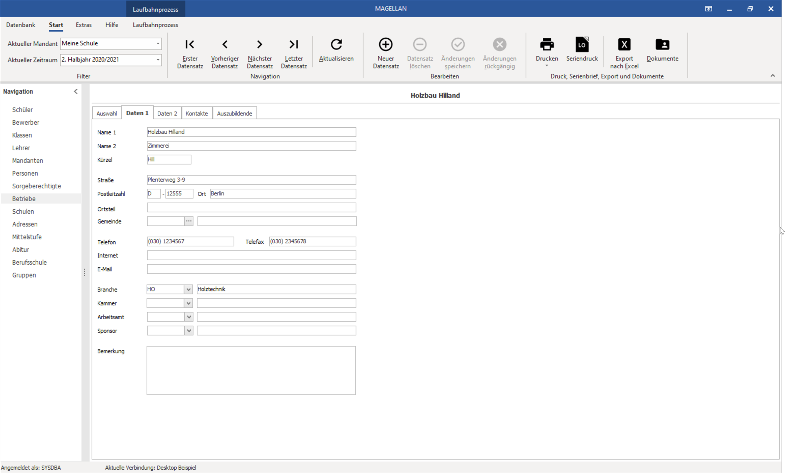Image resolution: width=793 pixels, height=473 pixels.
Task: Click the Telefon field
Action: (x=190, y=242)
